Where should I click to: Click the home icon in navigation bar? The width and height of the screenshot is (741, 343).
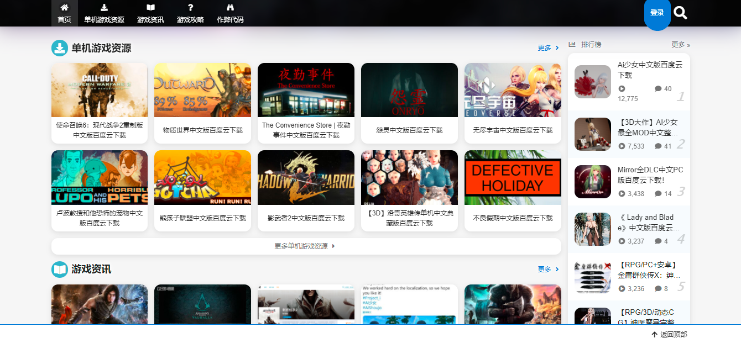point(65,8)
